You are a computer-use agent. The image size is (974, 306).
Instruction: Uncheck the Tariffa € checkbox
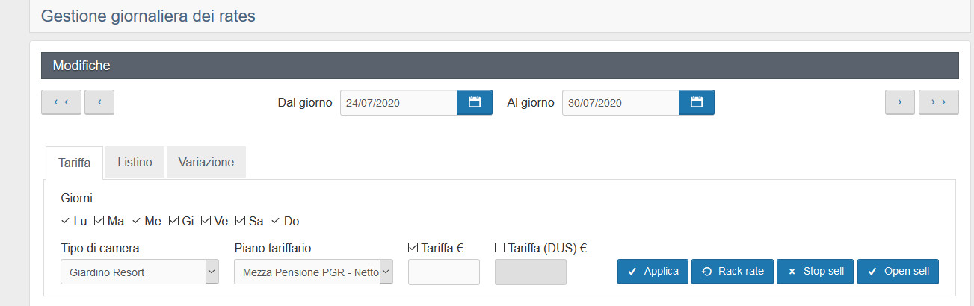coord(413,248)
